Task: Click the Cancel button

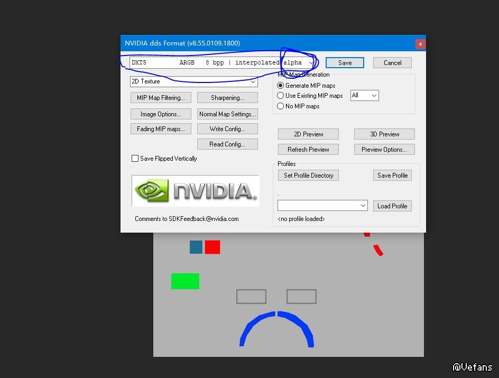Action: click(x=392, y=63)
